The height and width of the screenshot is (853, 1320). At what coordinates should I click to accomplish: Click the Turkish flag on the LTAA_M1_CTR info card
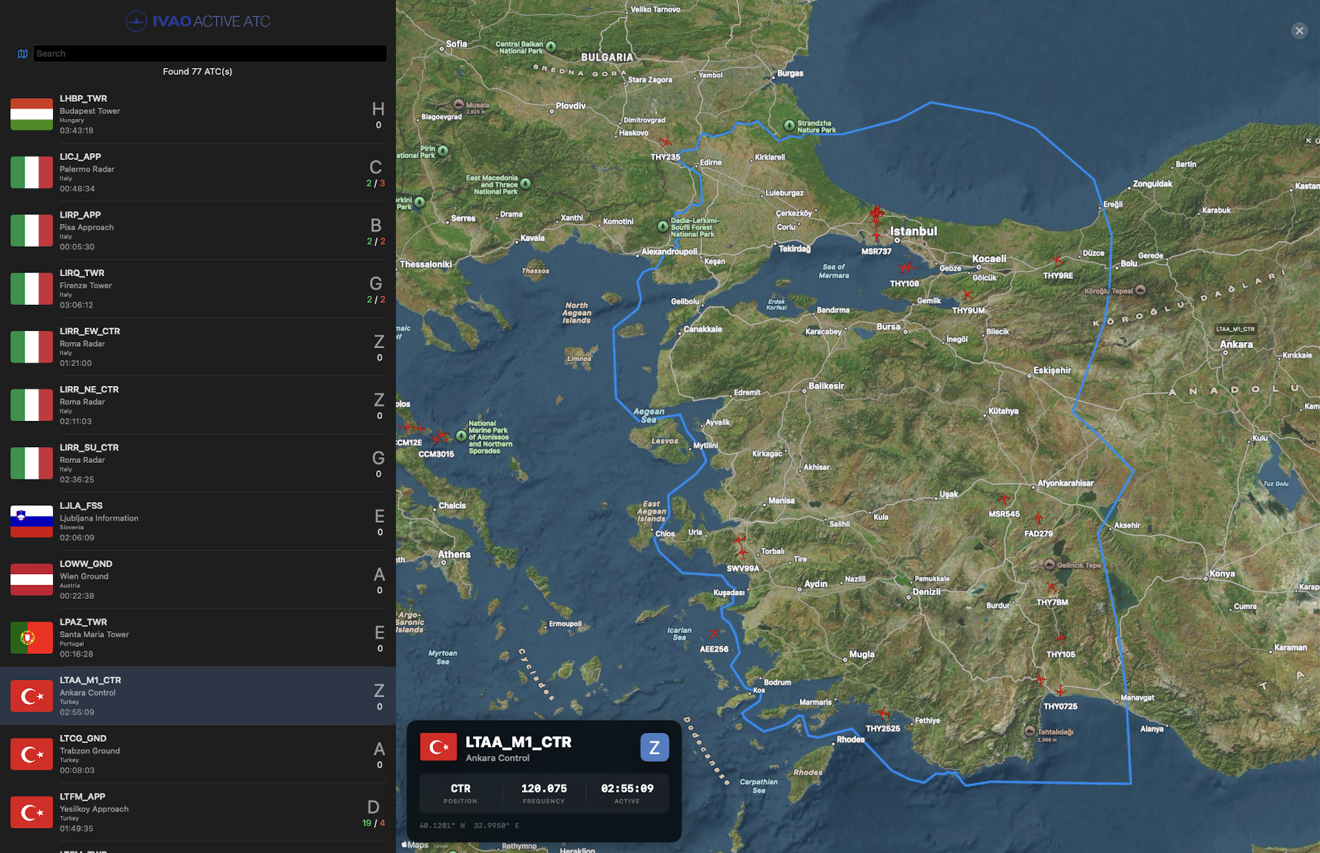coord(439,747)
